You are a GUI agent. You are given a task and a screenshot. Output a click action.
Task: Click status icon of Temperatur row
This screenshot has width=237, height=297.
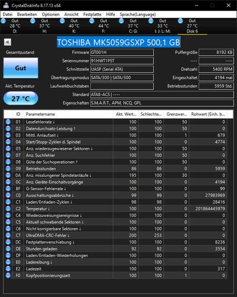point(8,208)
